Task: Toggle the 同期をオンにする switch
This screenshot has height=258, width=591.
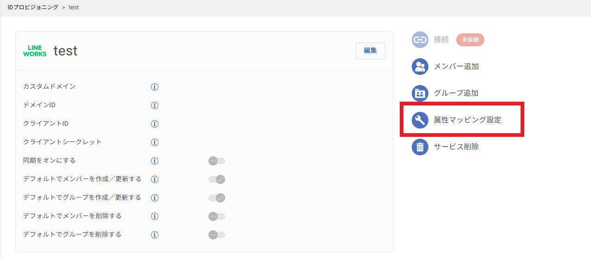Action: coord(217,161)
